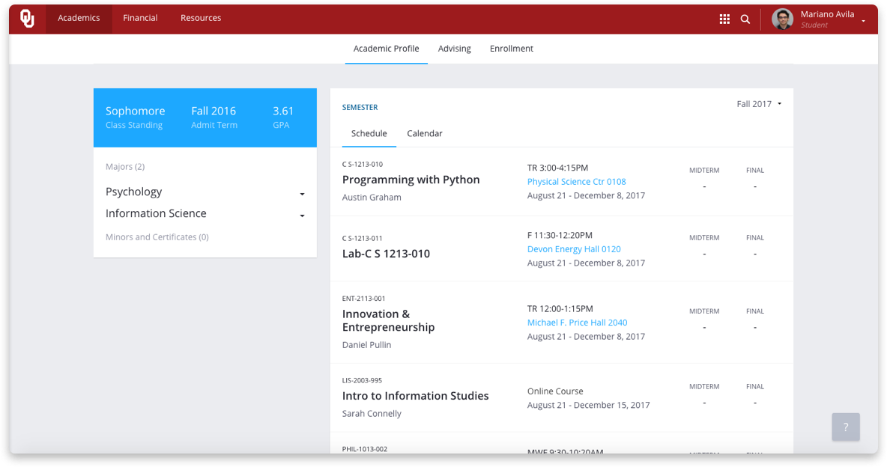Click the Online Course text

coord(555,391)
